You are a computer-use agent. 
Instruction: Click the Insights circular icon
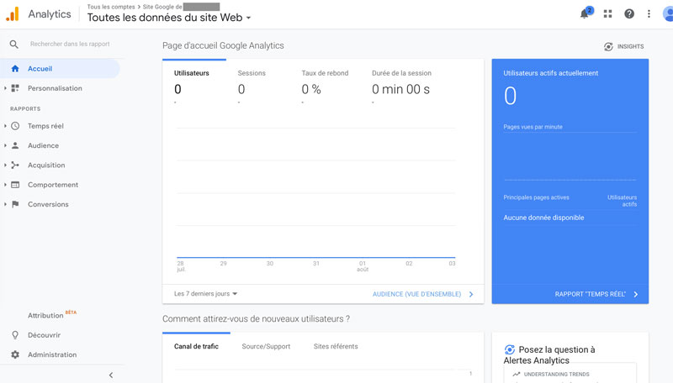click(x=608, y=46)
